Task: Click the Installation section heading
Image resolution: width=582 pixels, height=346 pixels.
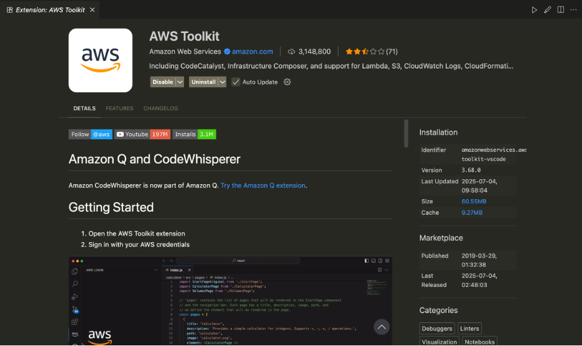Action: pos(438,133)
